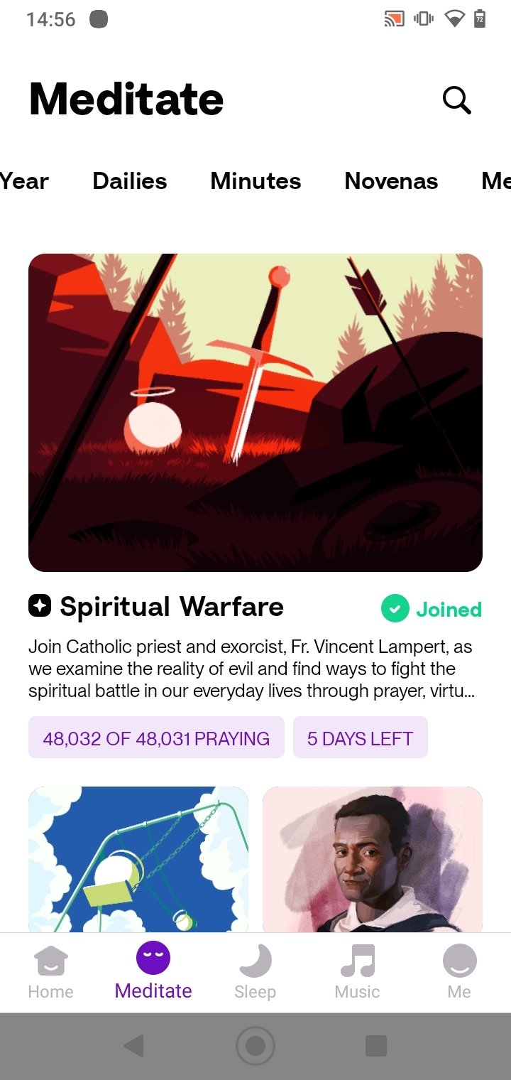Select the Meditate face icon
Viewport: 511px width, 1080px height.
click(x=153, y=958)
